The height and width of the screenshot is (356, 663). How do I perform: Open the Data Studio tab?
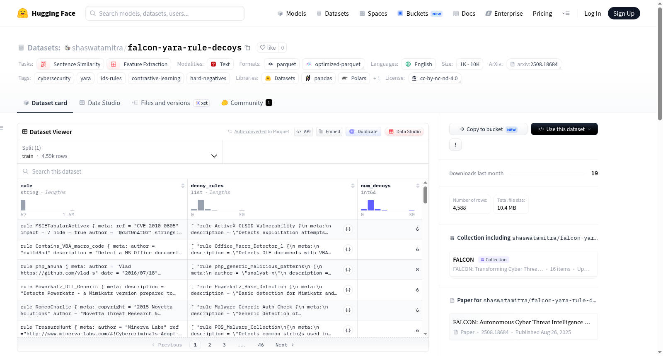(99, 103)
